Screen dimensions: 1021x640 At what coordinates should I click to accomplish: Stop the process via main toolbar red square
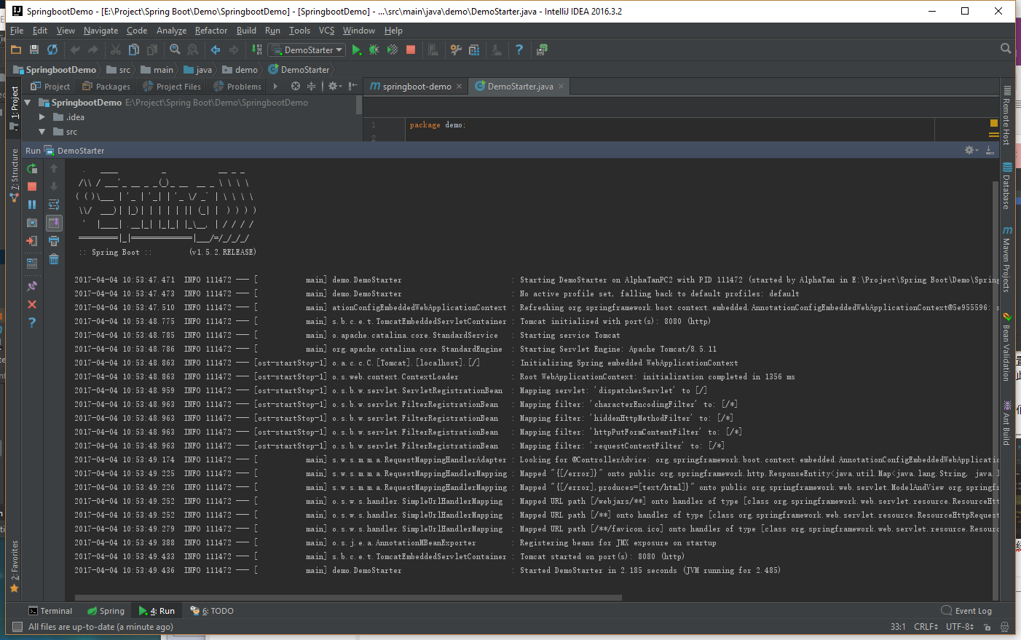(411, 50)
